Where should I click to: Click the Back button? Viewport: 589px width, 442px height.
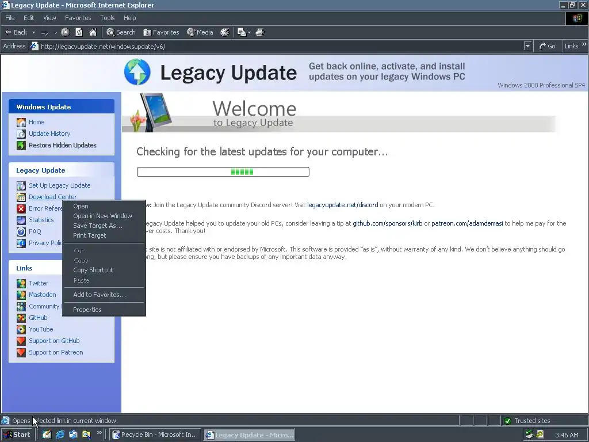click(16, 32)
